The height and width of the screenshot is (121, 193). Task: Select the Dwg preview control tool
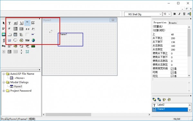pyautogui.click(x=4, y=46)
